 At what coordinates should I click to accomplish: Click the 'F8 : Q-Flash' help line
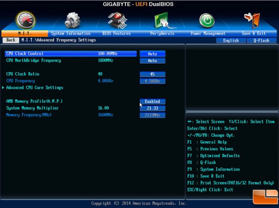pos(202,163)
